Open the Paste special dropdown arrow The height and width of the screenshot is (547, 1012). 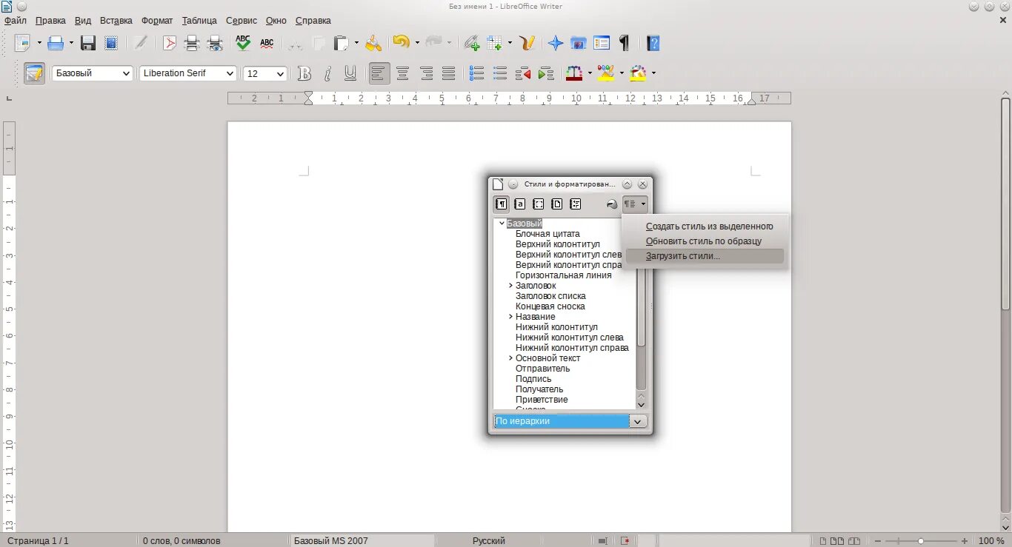(356, 43)
